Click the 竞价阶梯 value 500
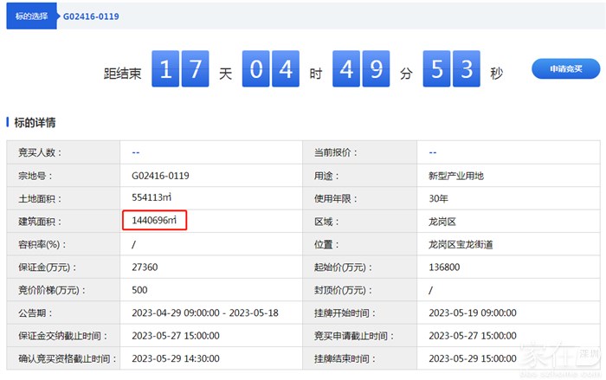Viewport: 606px width, 380px height. point(139,290)
